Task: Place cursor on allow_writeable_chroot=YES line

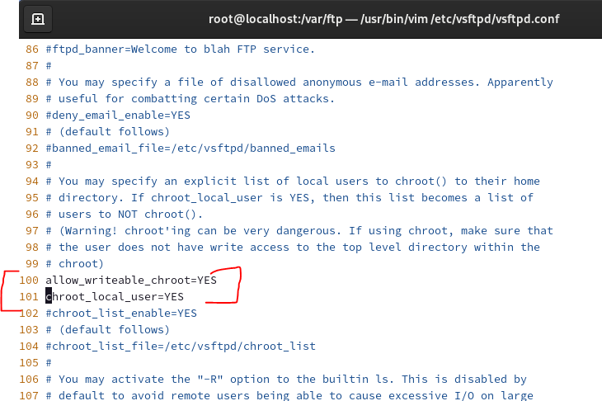Action: click(131, 281)
